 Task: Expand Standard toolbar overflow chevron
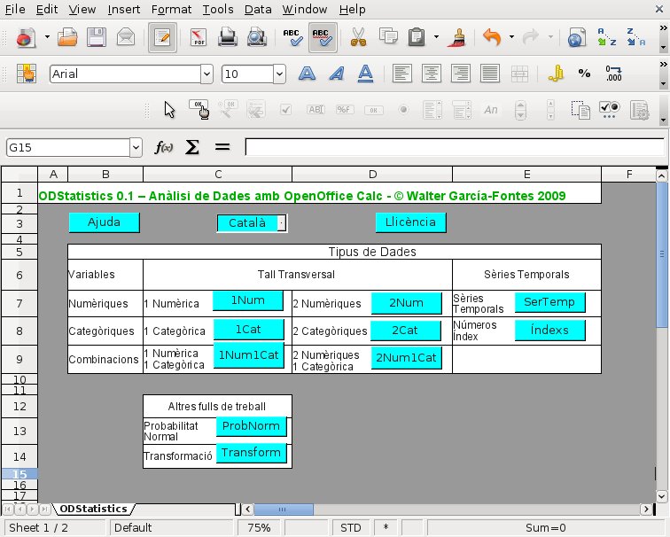click(663, 28)
